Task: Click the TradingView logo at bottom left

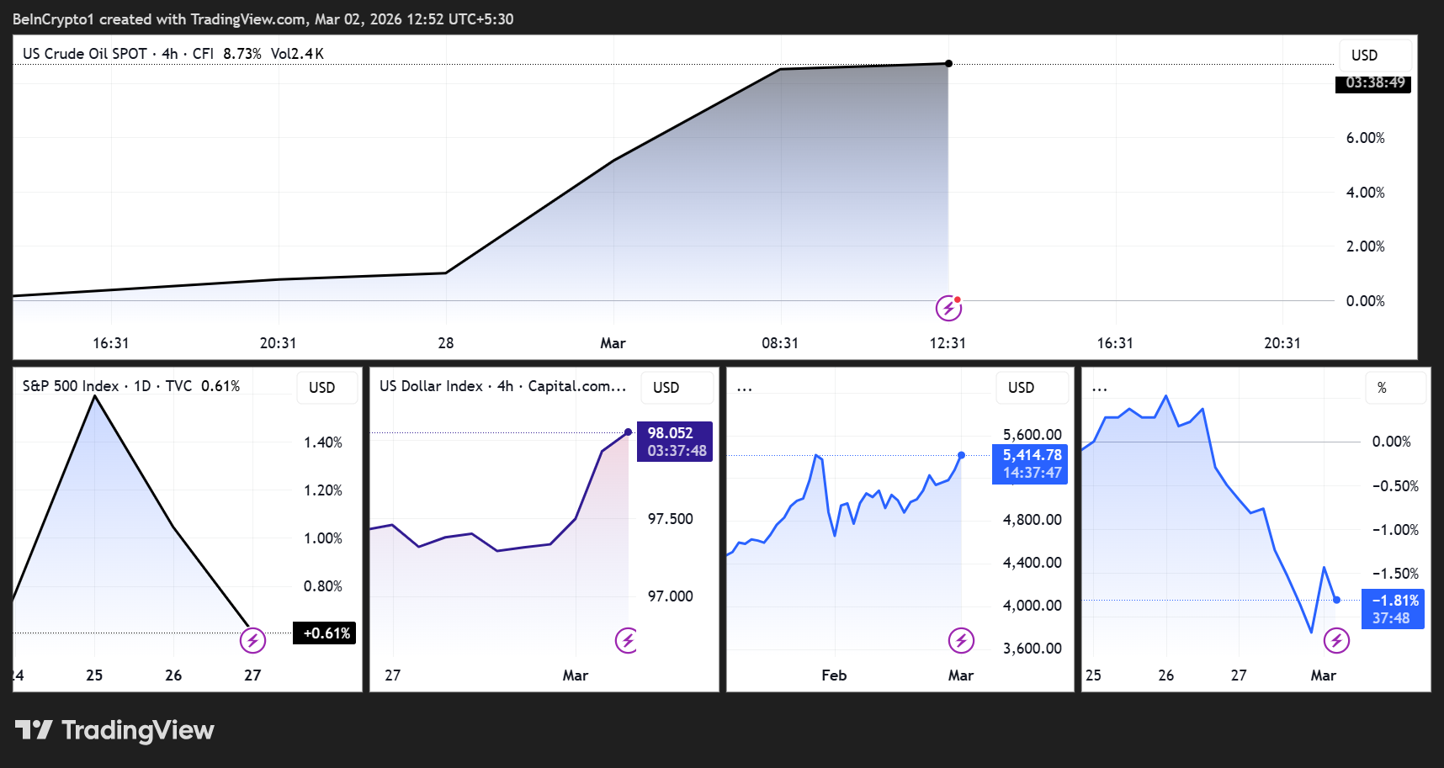Action: pyautogui.click(x=114, y=729)
